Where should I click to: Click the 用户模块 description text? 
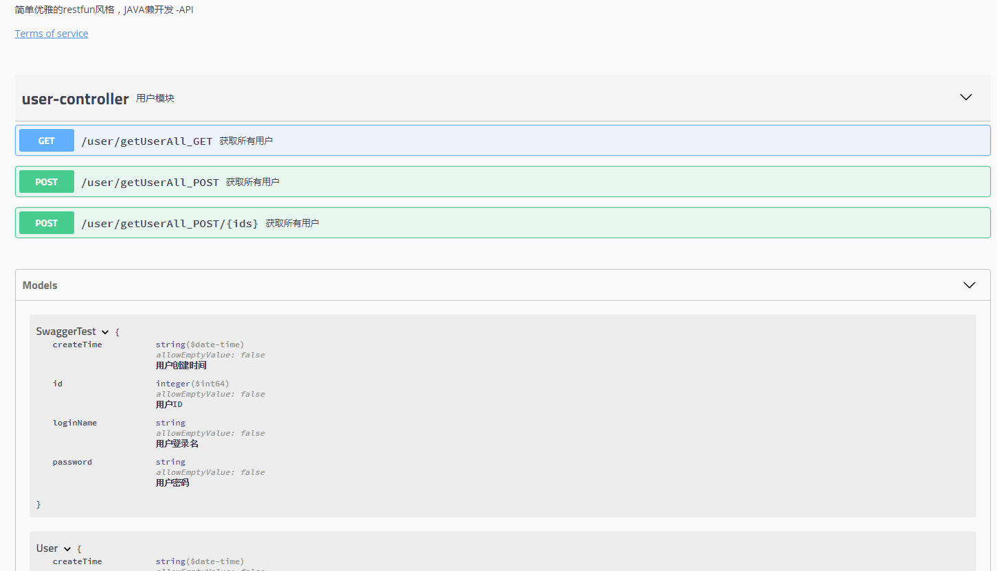pos(155,98)
